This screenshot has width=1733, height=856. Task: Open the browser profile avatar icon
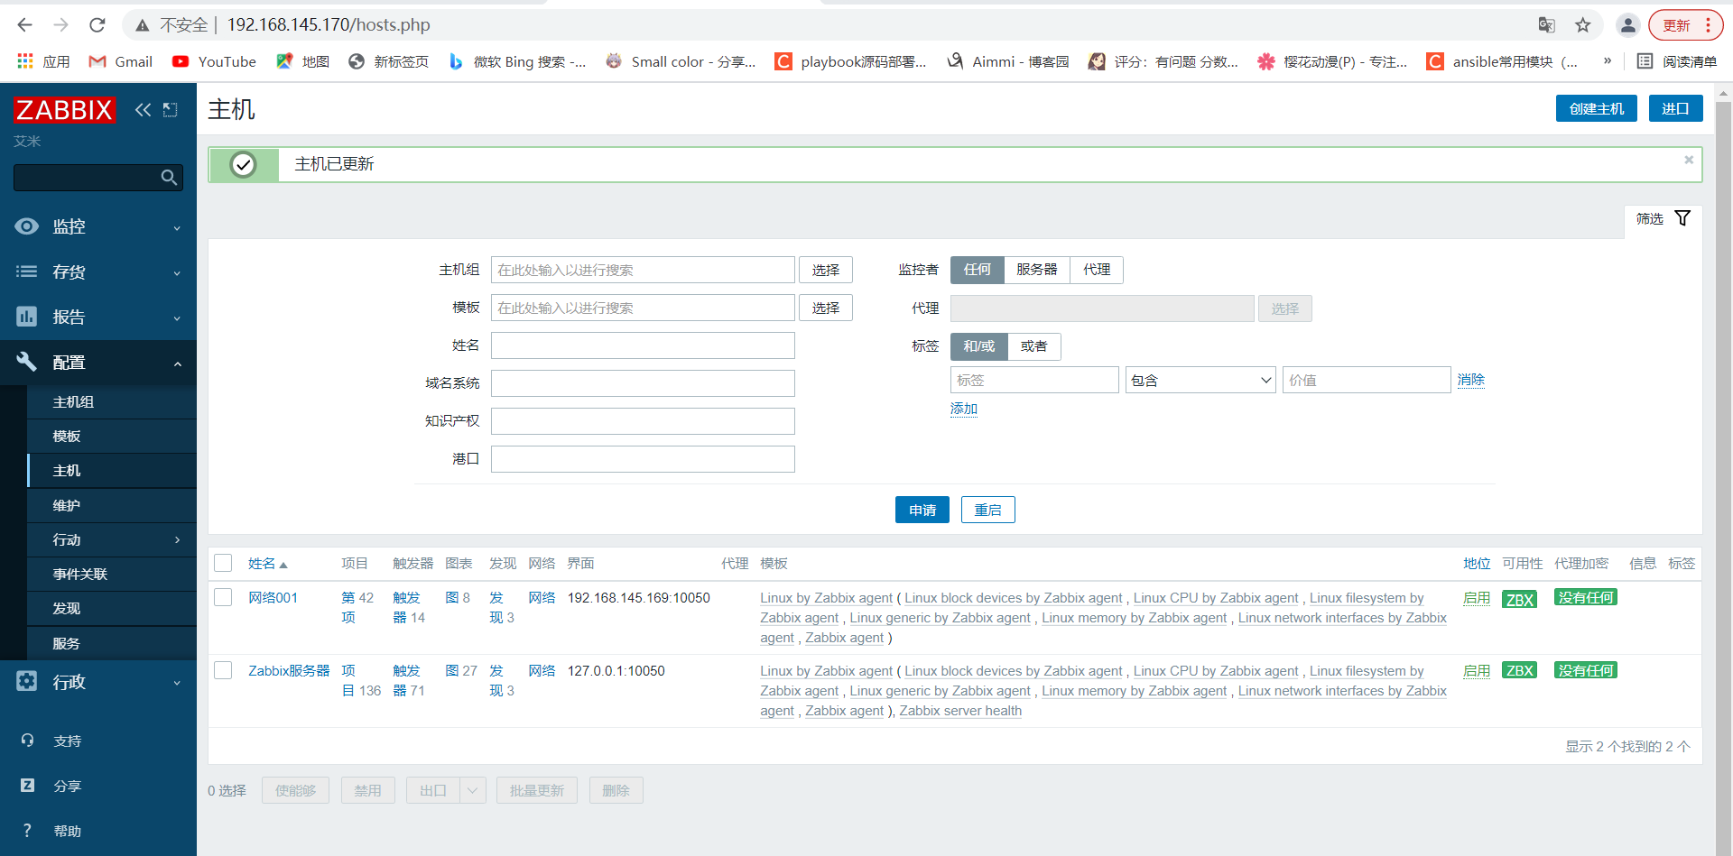pos(1627,24)
